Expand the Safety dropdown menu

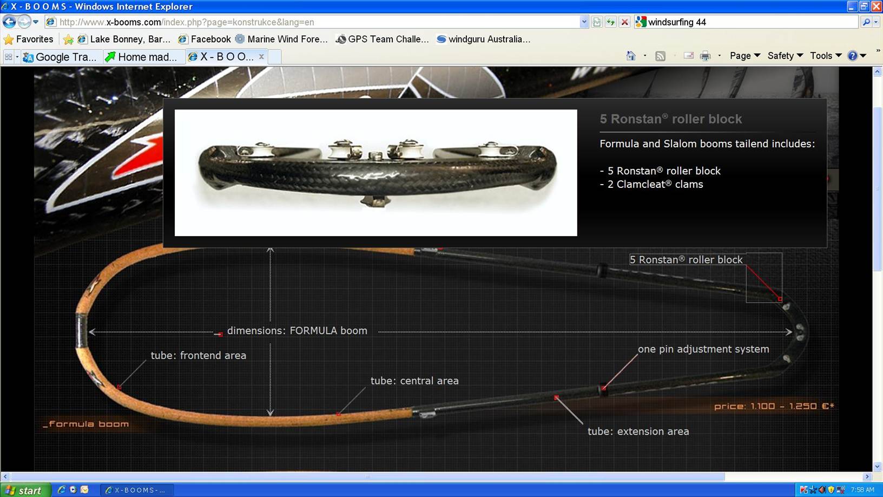pos(785,56)
